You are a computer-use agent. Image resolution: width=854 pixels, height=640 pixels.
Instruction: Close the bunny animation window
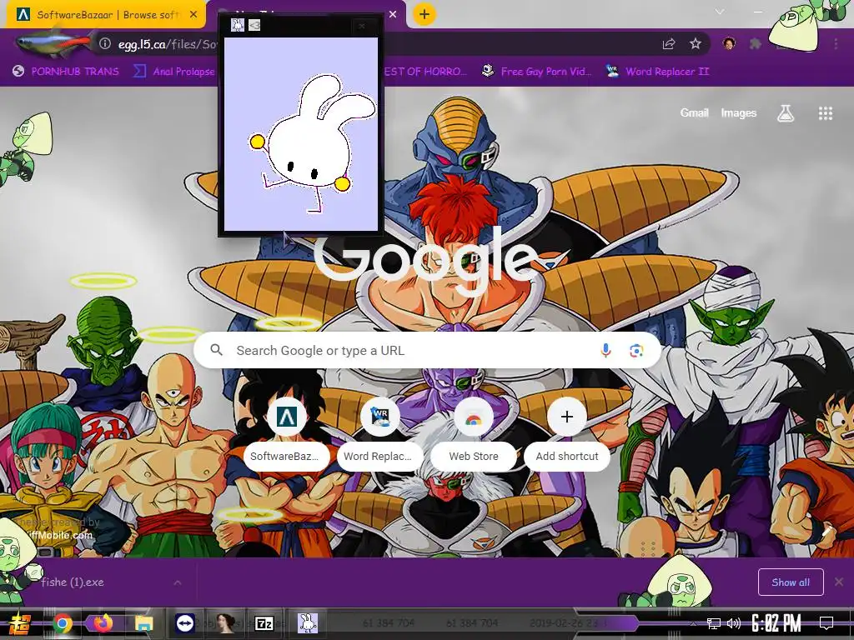(362, 26)
